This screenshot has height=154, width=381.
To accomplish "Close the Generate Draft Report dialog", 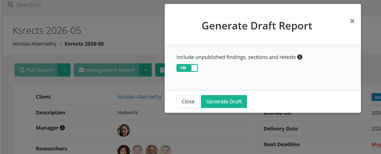I will [x=352, y=21].
